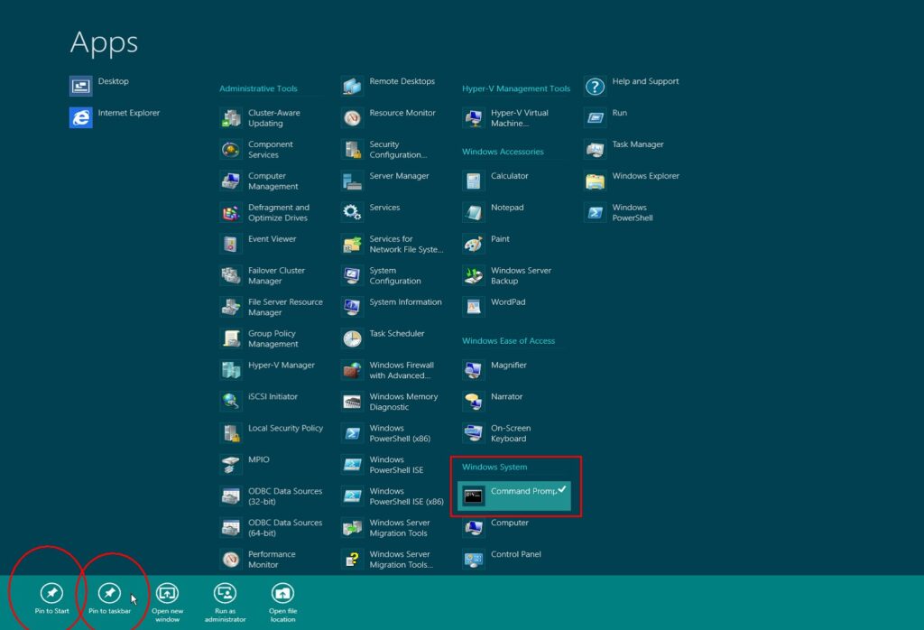924x630 pixels.
Task: Click the Windows PowerShell ISE (x86) label
Action: coord(407,496)
